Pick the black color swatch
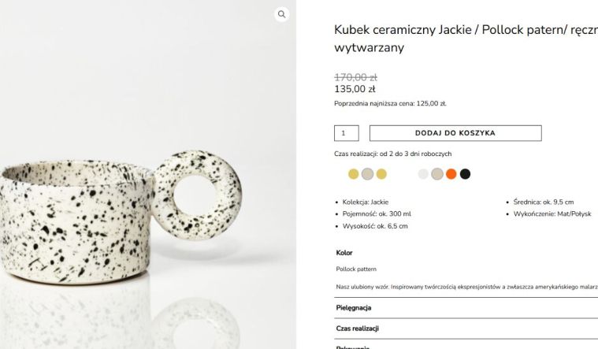The image size is (598, 349). [x=465, y=174]
